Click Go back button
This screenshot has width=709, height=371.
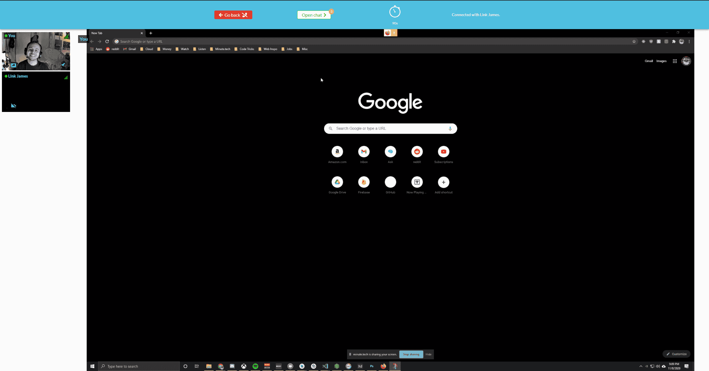point(233,15)
